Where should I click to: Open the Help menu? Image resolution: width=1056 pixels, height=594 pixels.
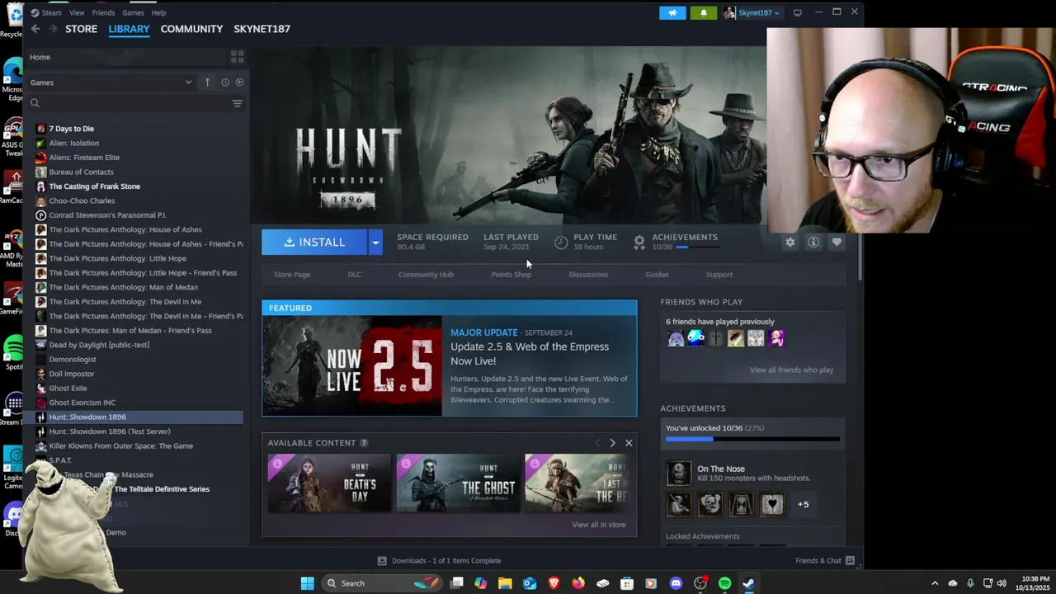(158, 12)
